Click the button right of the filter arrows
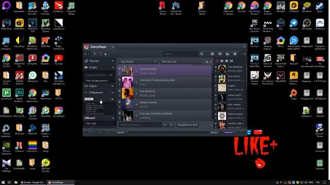The width and height of the screenshot is (330, 185). point(187,125)
